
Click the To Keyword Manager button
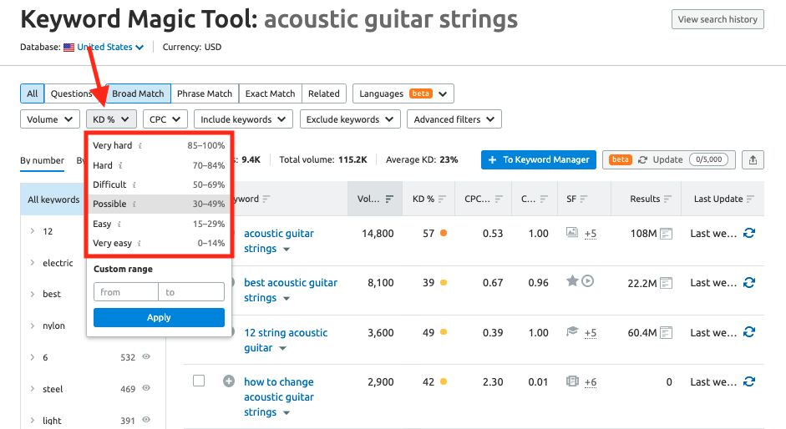coord(538,159)
